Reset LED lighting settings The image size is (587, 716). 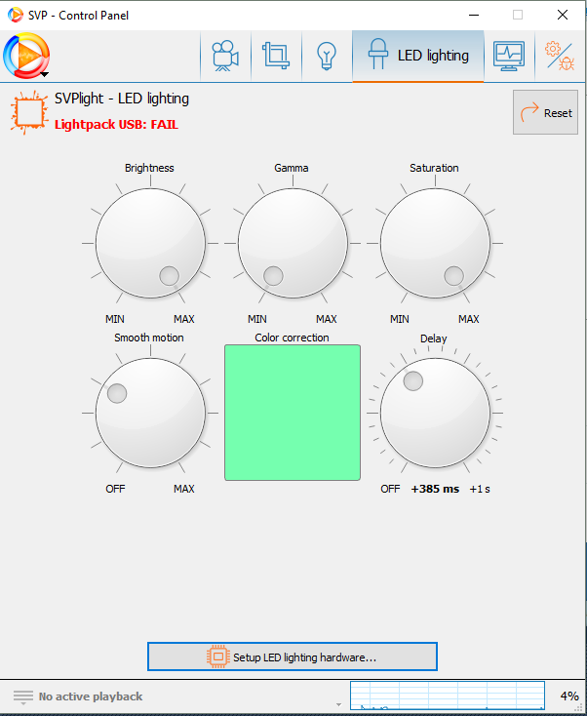tap(545, 113)
